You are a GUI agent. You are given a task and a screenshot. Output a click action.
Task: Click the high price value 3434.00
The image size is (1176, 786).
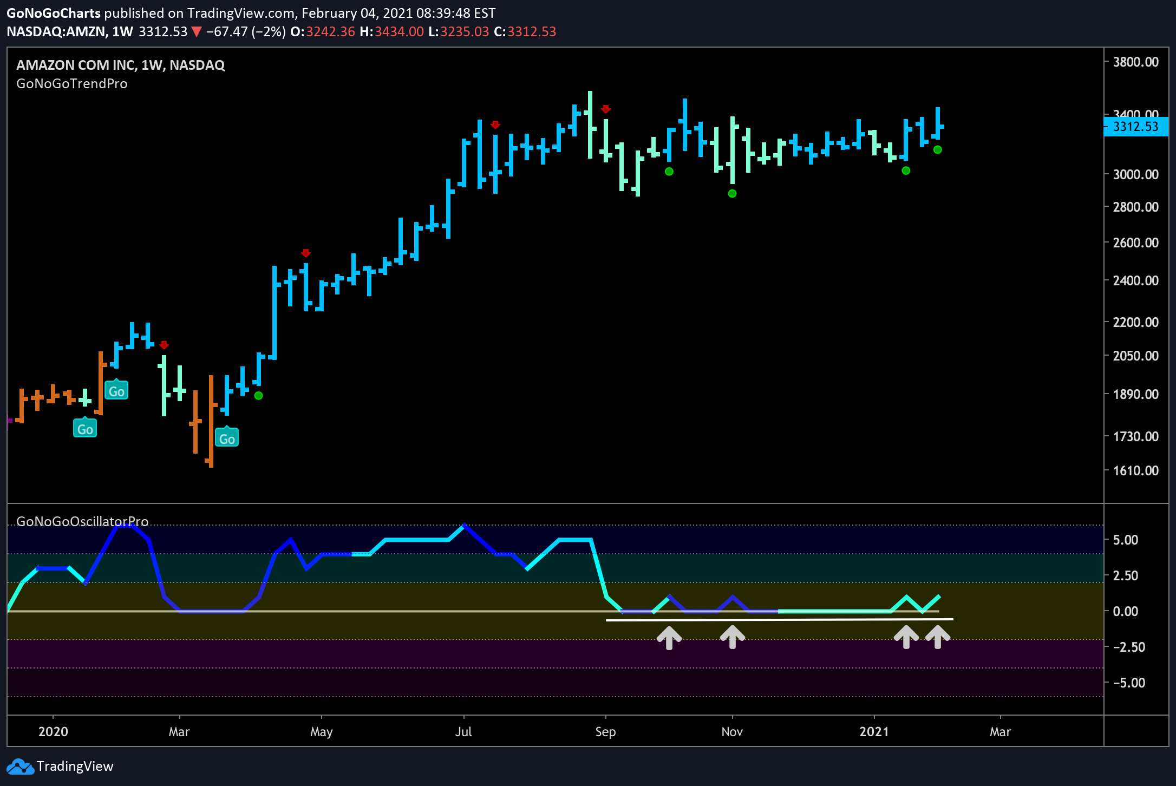(399, 31)
